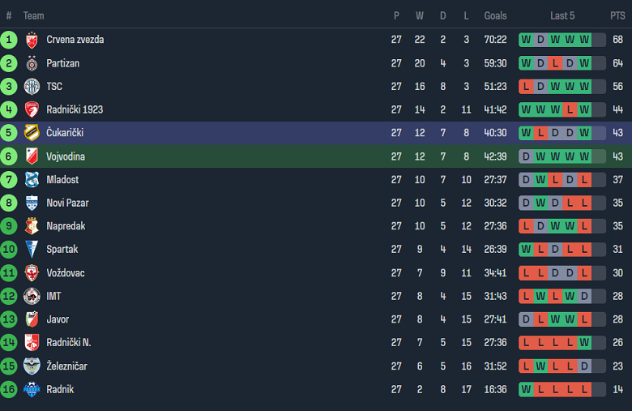This screenshot has height=411, width=632.
Task: Open the TSC team logo
Action: pyautogui.click(x=32, y=87)
